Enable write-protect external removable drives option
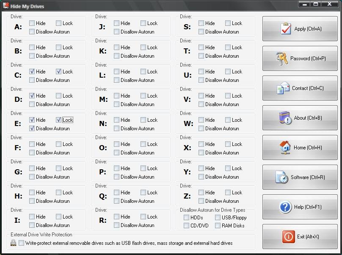The width and height of the screenshot is (342, 255). point(21,243)
